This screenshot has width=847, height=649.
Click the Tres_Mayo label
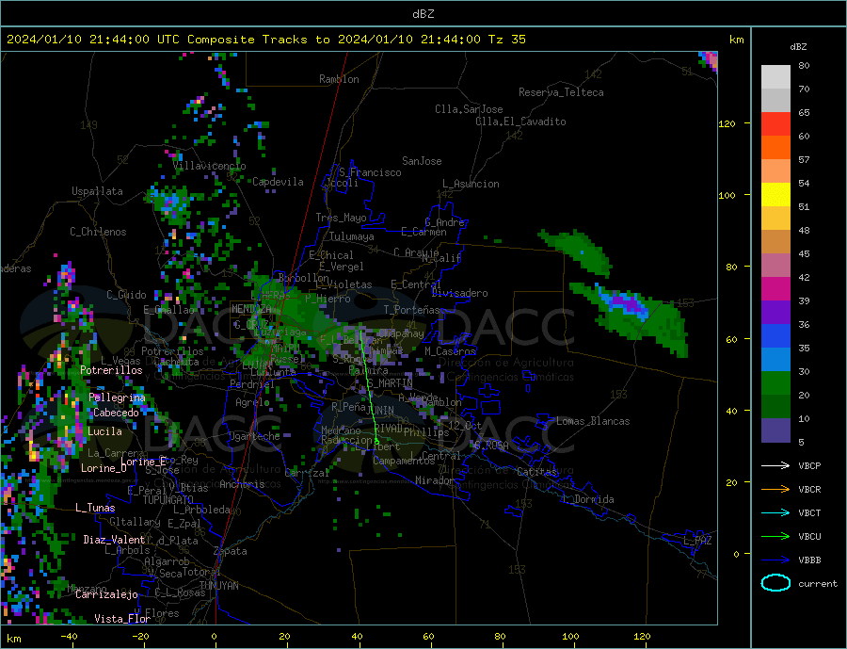pyautogui.click(x=342, y=218)
